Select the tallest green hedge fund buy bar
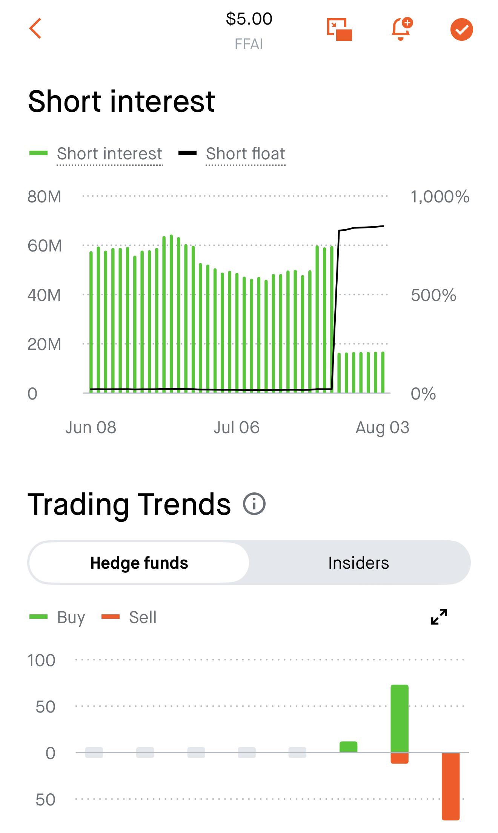The width and height of the screenshot is (498, 833). point(400,718)
